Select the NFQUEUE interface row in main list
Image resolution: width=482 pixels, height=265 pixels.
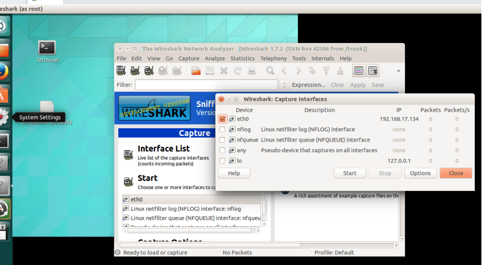(x=191, y=218)
